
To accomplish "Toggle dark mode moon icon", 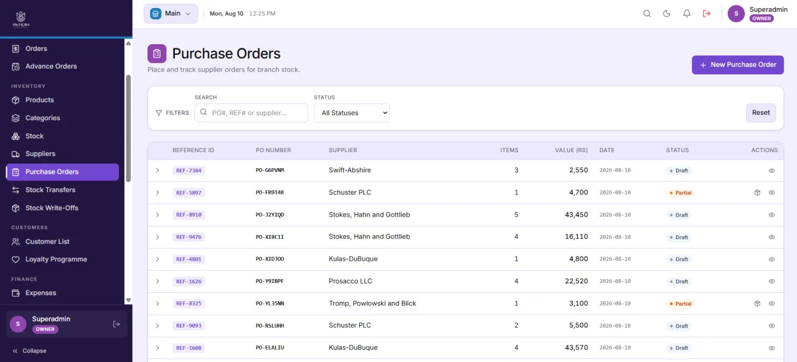I will tap(667, 13).
